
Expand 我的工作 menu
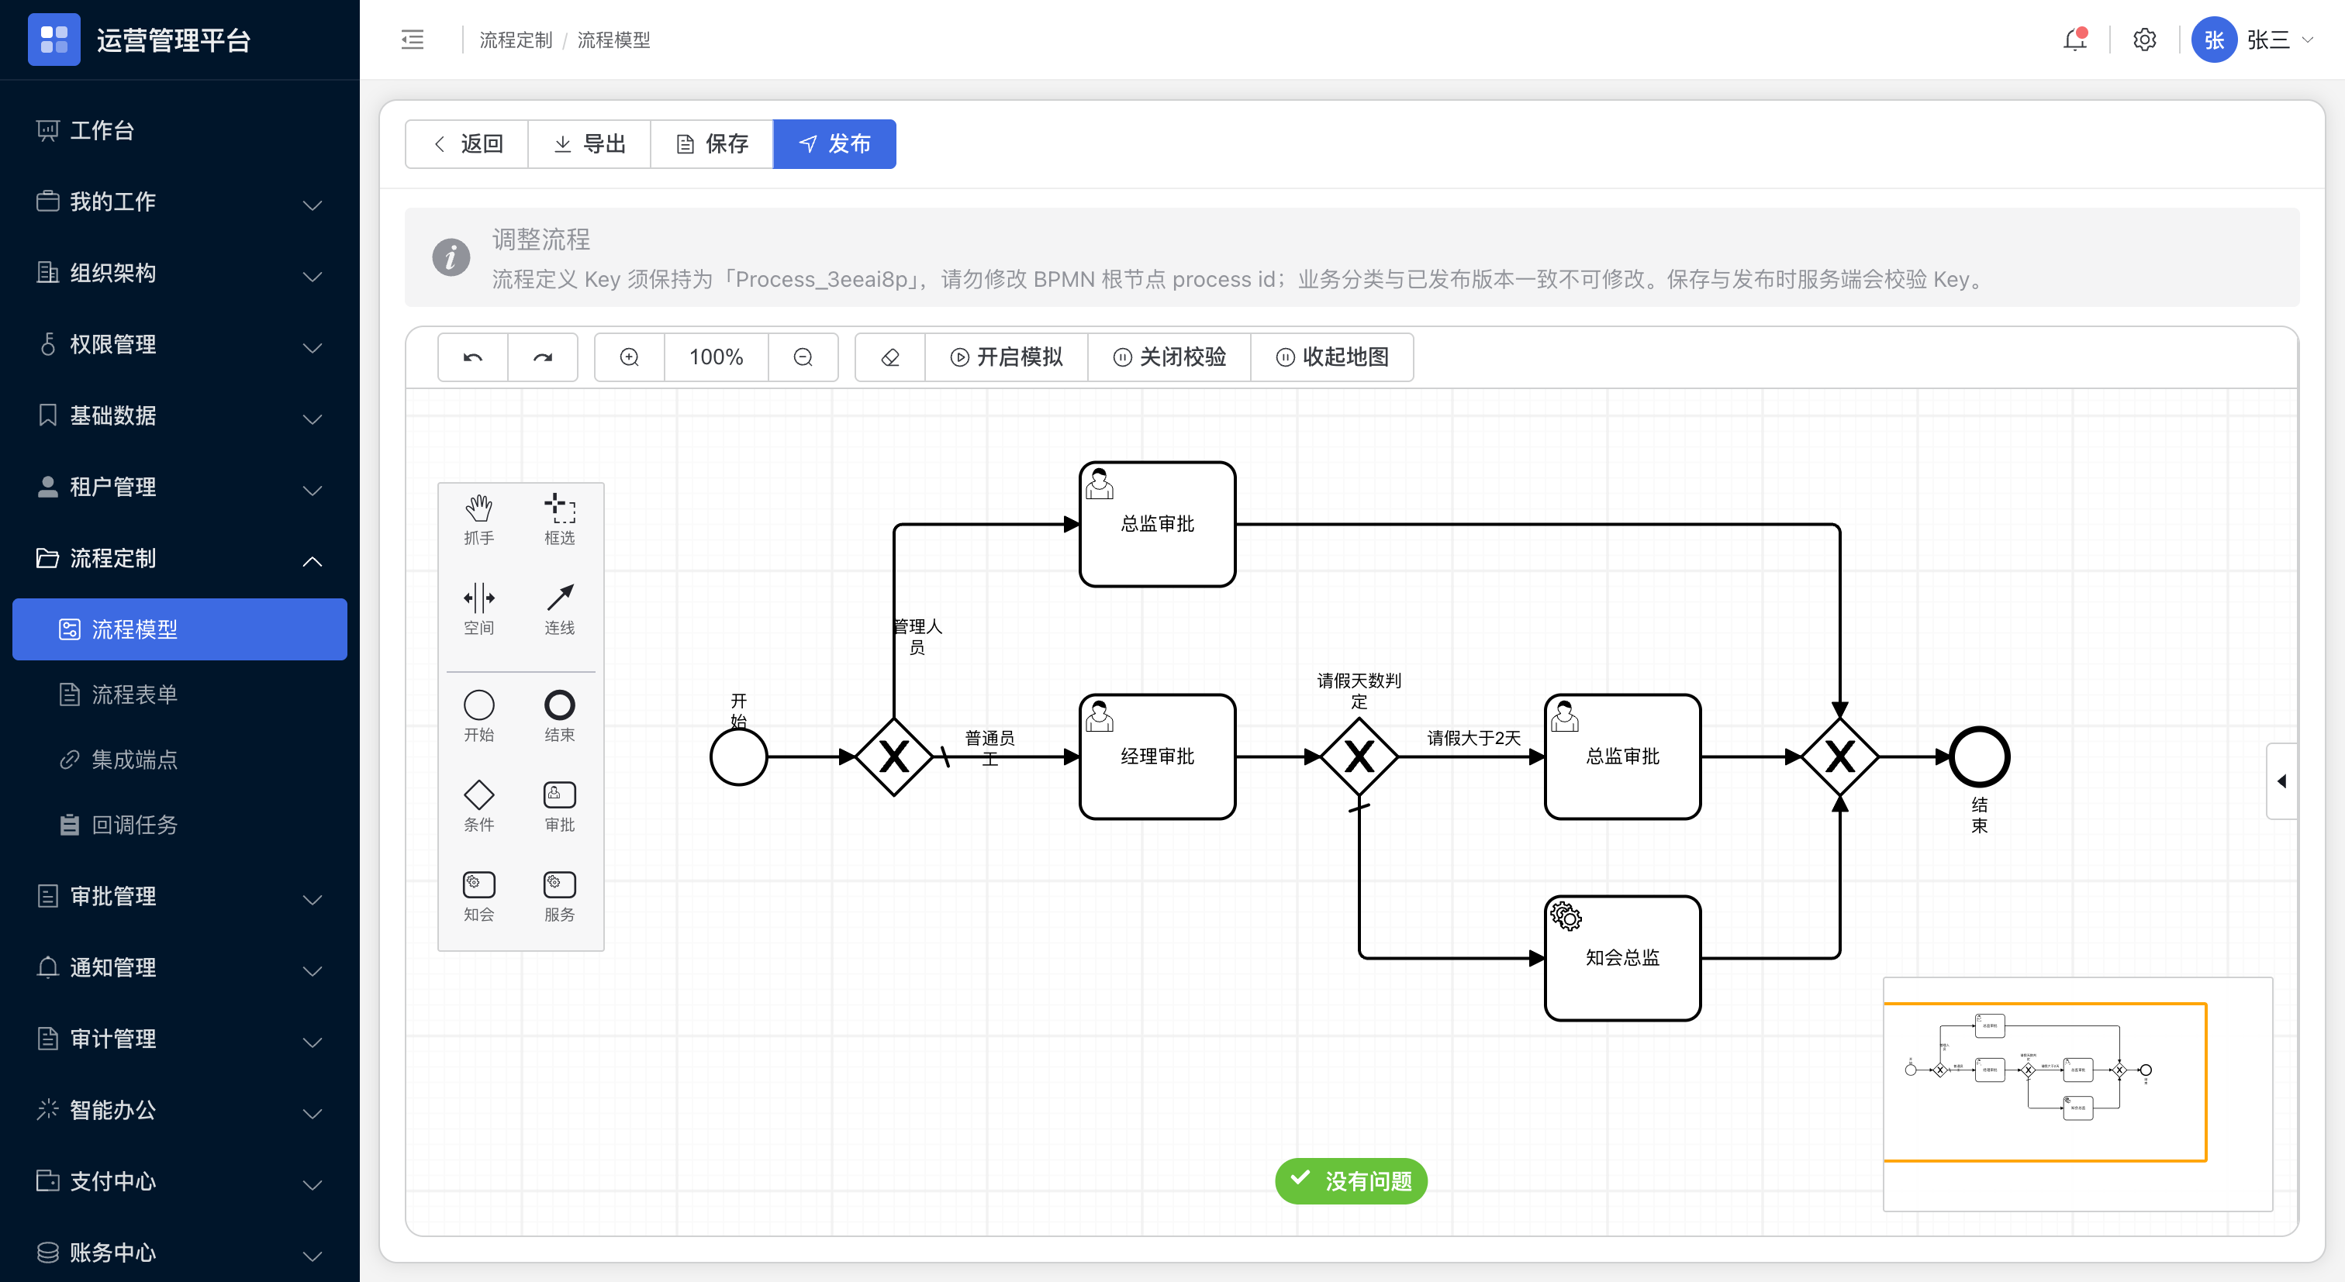point(179,202)
